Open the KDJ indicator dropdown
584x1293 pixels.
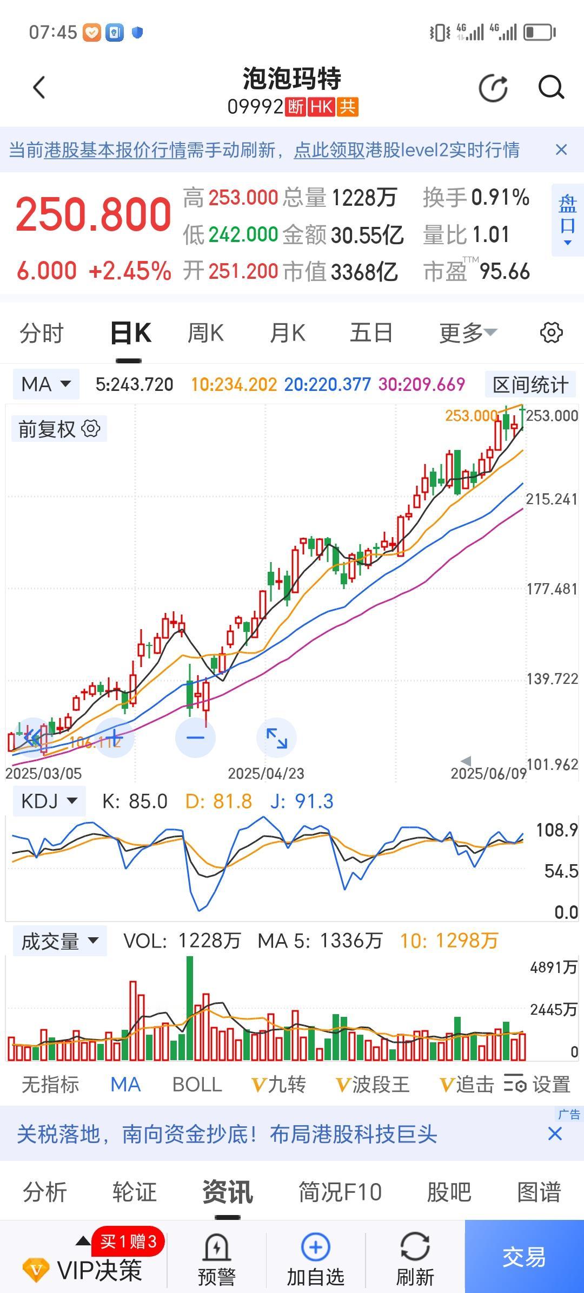coord(49,801)
